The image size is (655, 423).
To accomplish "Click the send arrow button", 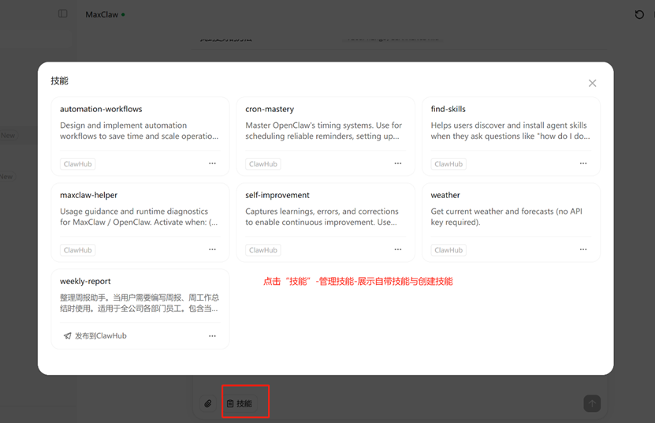I will pyautogui.click(x=592, y=403).
